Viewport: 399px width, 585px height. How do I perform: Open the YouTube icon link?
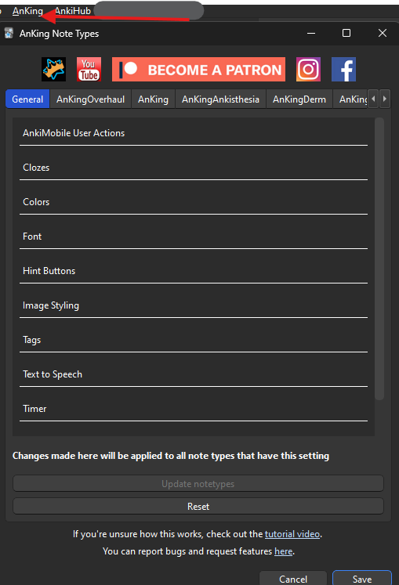pyautogui.click(x=89, y=70)
